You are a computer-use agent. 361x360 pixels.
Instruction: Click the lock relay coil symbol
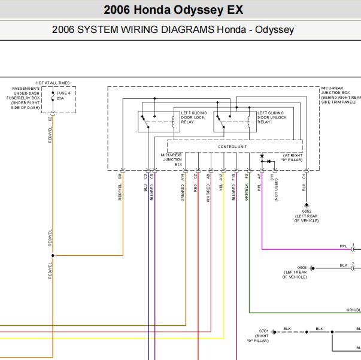pyautogui.click(x=174, y=122)
